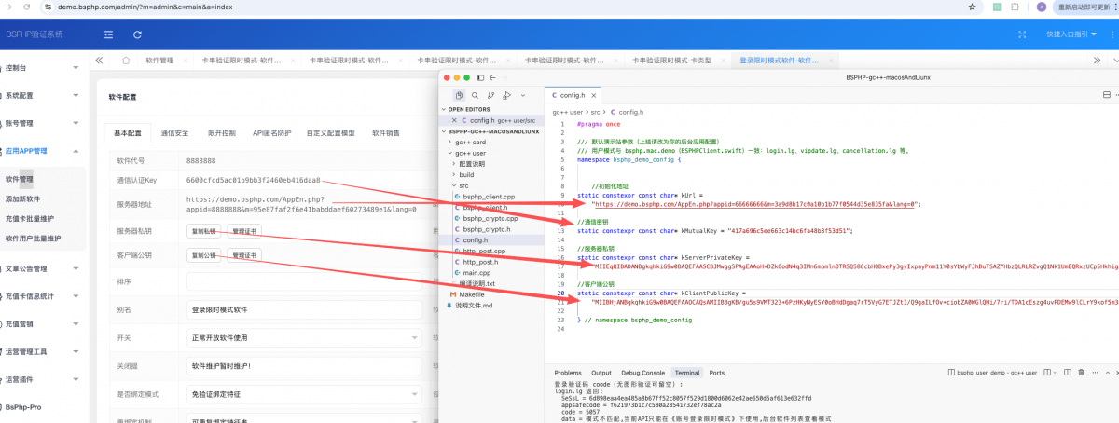The width and height of the screenshot is (1119, 423).
Task: Open the Debug Console panel tab
Action: 642,373
